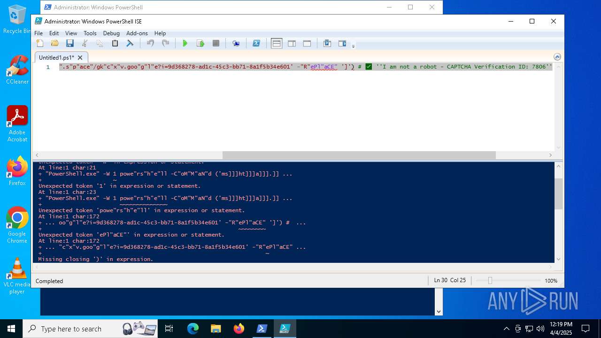Click console vertical scrollbar thumb
The image size is (601, 338).
point(558,193)
